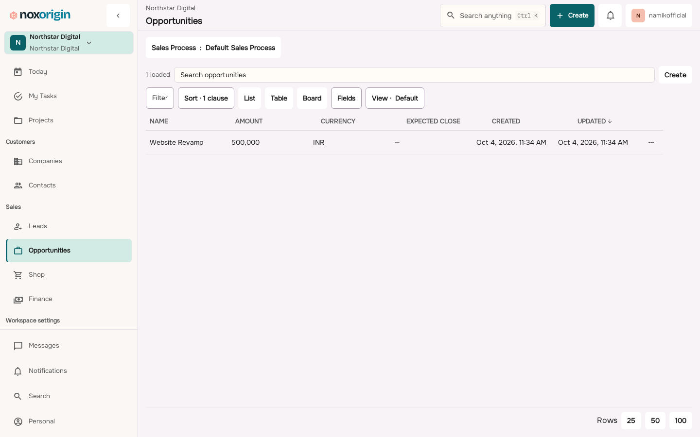
Task: Open the Website Revamp opportunity
Action: pos(176,142)
